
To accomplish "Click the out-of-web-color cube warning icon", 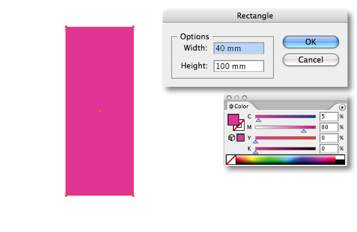I will pos(231,138).
